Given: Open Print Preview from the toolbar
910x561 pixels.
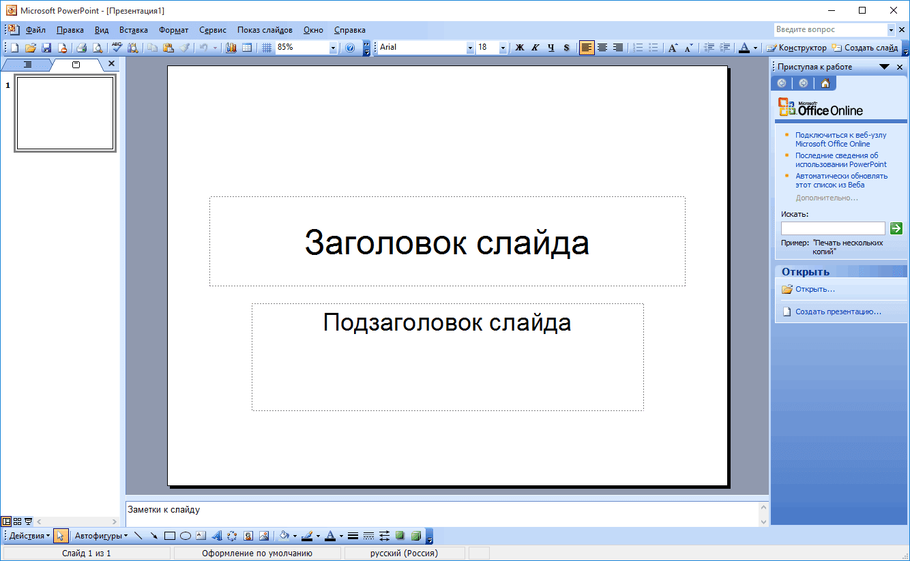Looking at the screenshot, I should point(98,48).
